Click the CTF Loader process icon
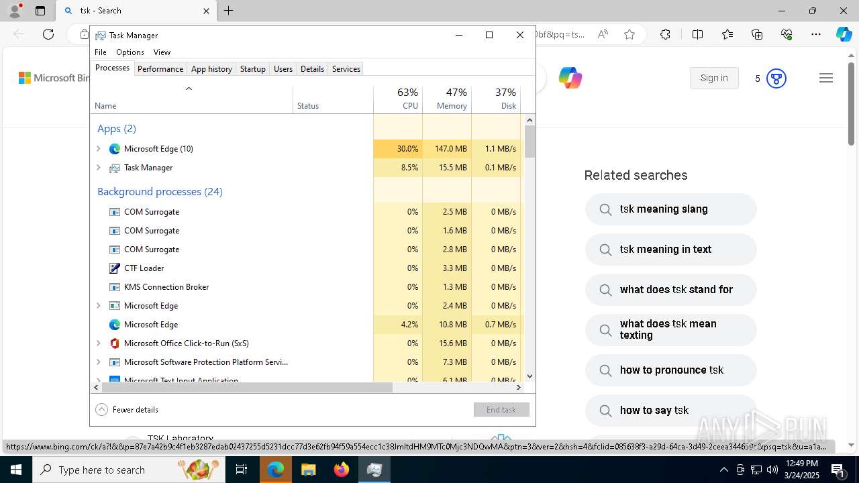The height and width of the screenshot is (483, 859). (x=115, y=268)
